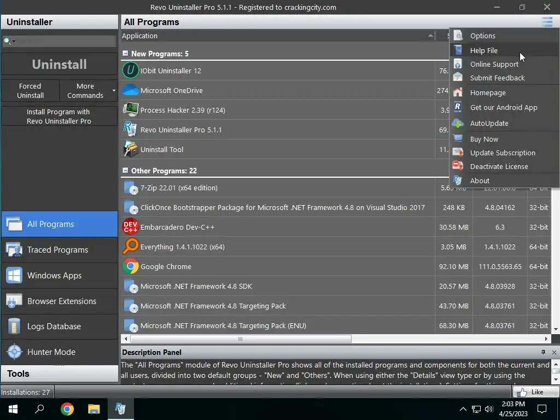Screen dimensions: 560x420
Task: Click the search input field
Action: (x=66, y=42)
